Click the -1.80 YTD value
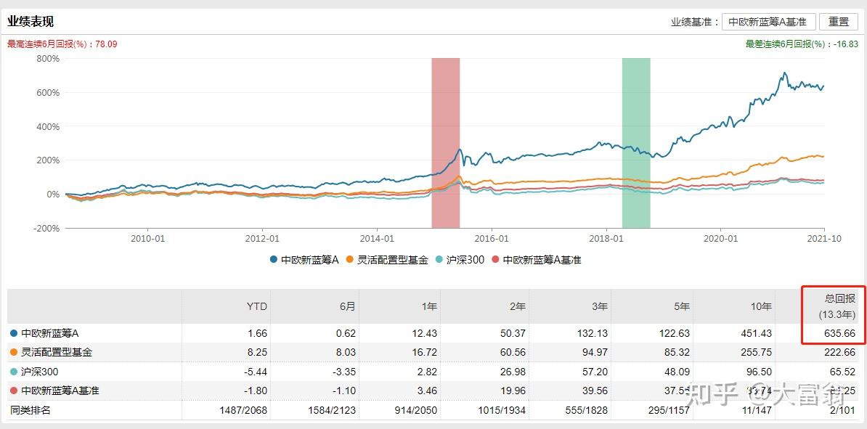867x429 pixels. [256, 391]
